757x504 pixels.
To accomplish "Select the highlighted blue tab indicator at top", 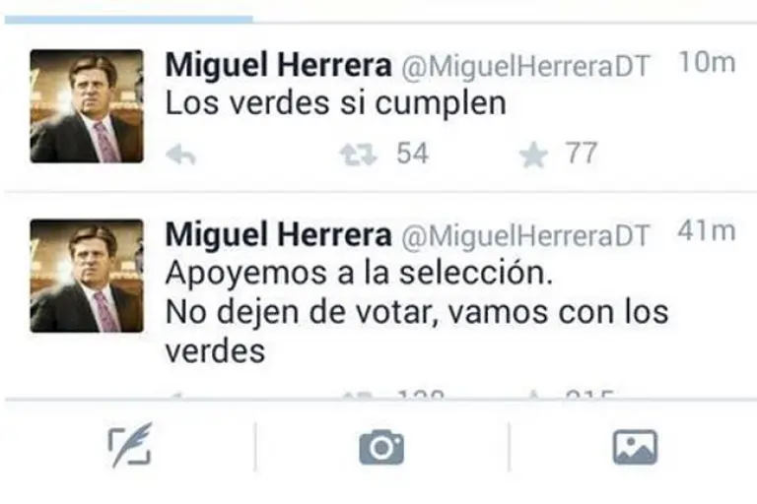I will [128, 20].
